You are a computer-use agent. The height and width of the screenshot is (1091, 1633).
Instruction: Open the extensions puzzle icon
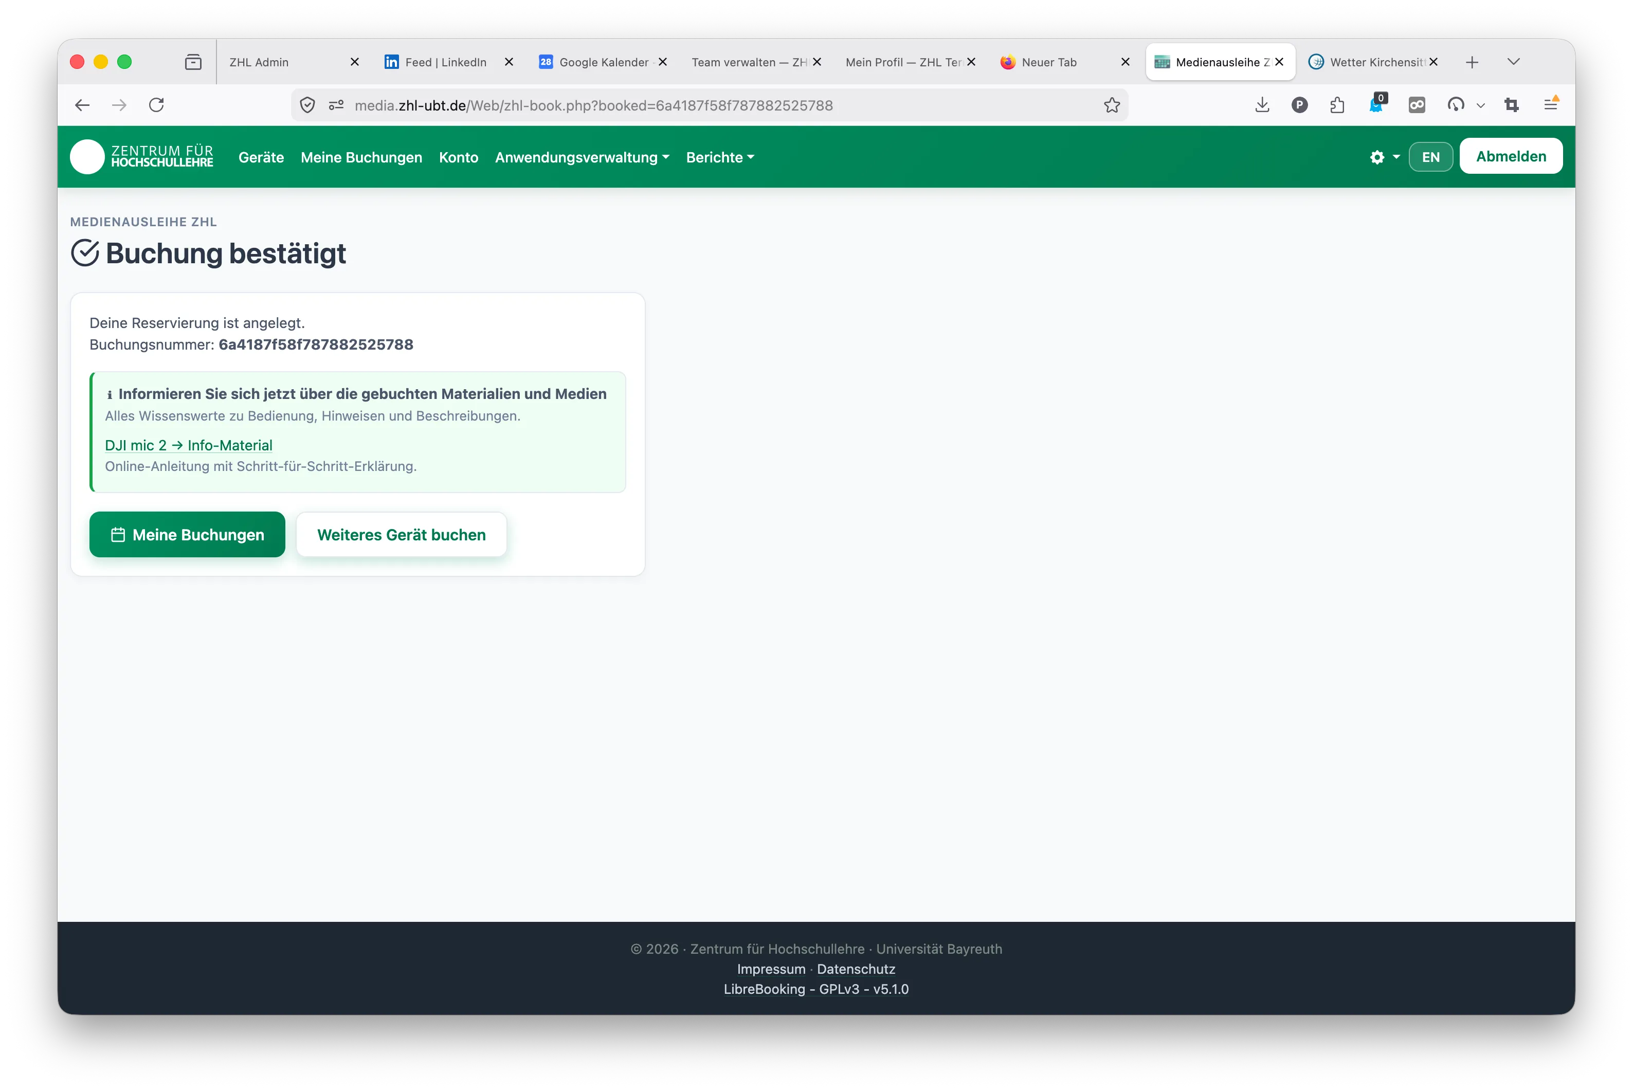1337,105
